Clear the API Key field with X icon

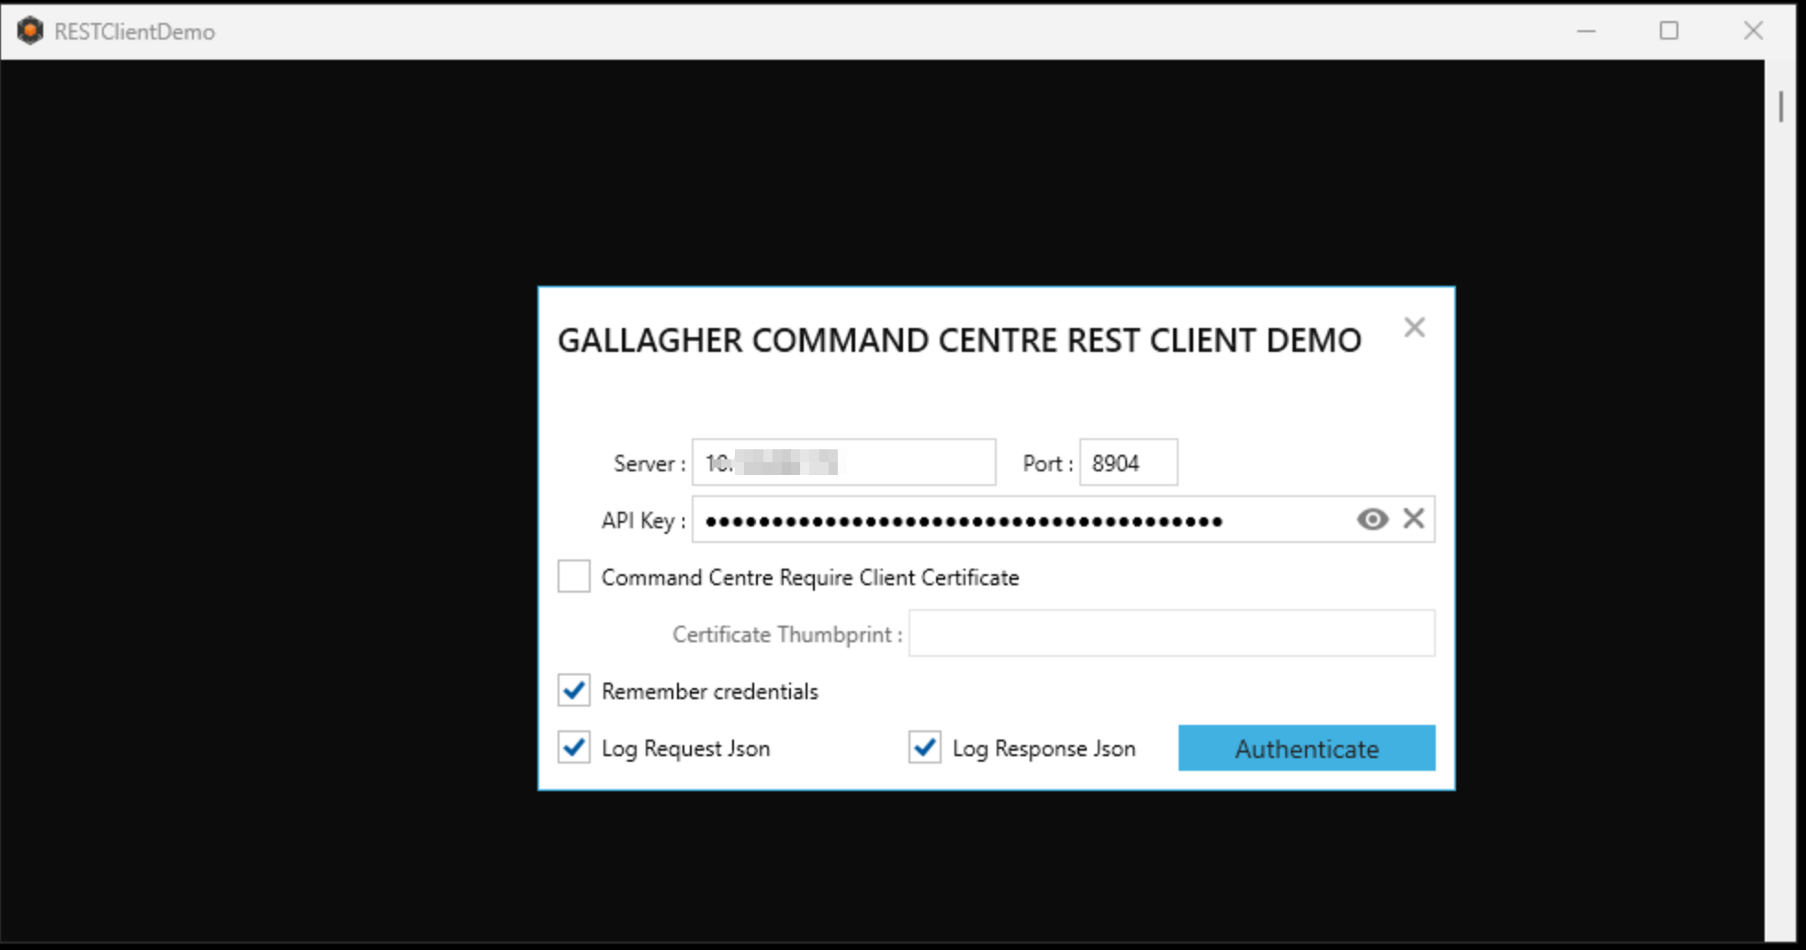point(1414,519)
